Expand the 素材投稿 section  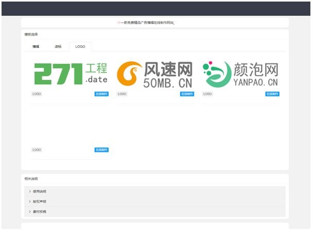click(x=40, y=211)
